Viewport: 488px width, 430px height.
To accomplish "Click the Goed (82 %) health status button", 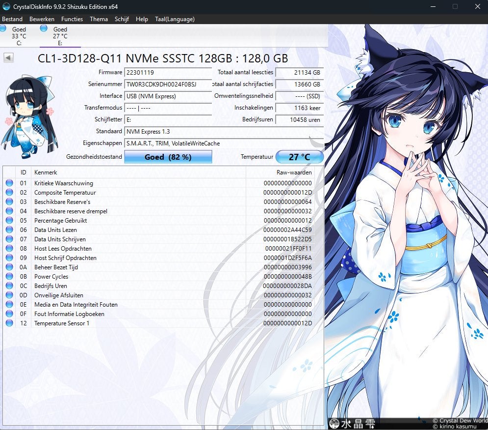I will click(168, 157).
